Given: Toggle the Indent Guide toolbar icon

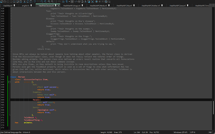Looking at the screenshot, I should tap(72, 2).
